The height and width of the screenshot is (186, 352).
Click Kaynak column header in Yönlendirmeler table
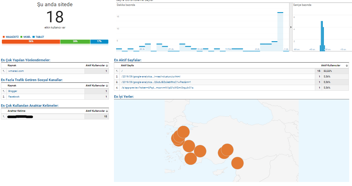12,66
